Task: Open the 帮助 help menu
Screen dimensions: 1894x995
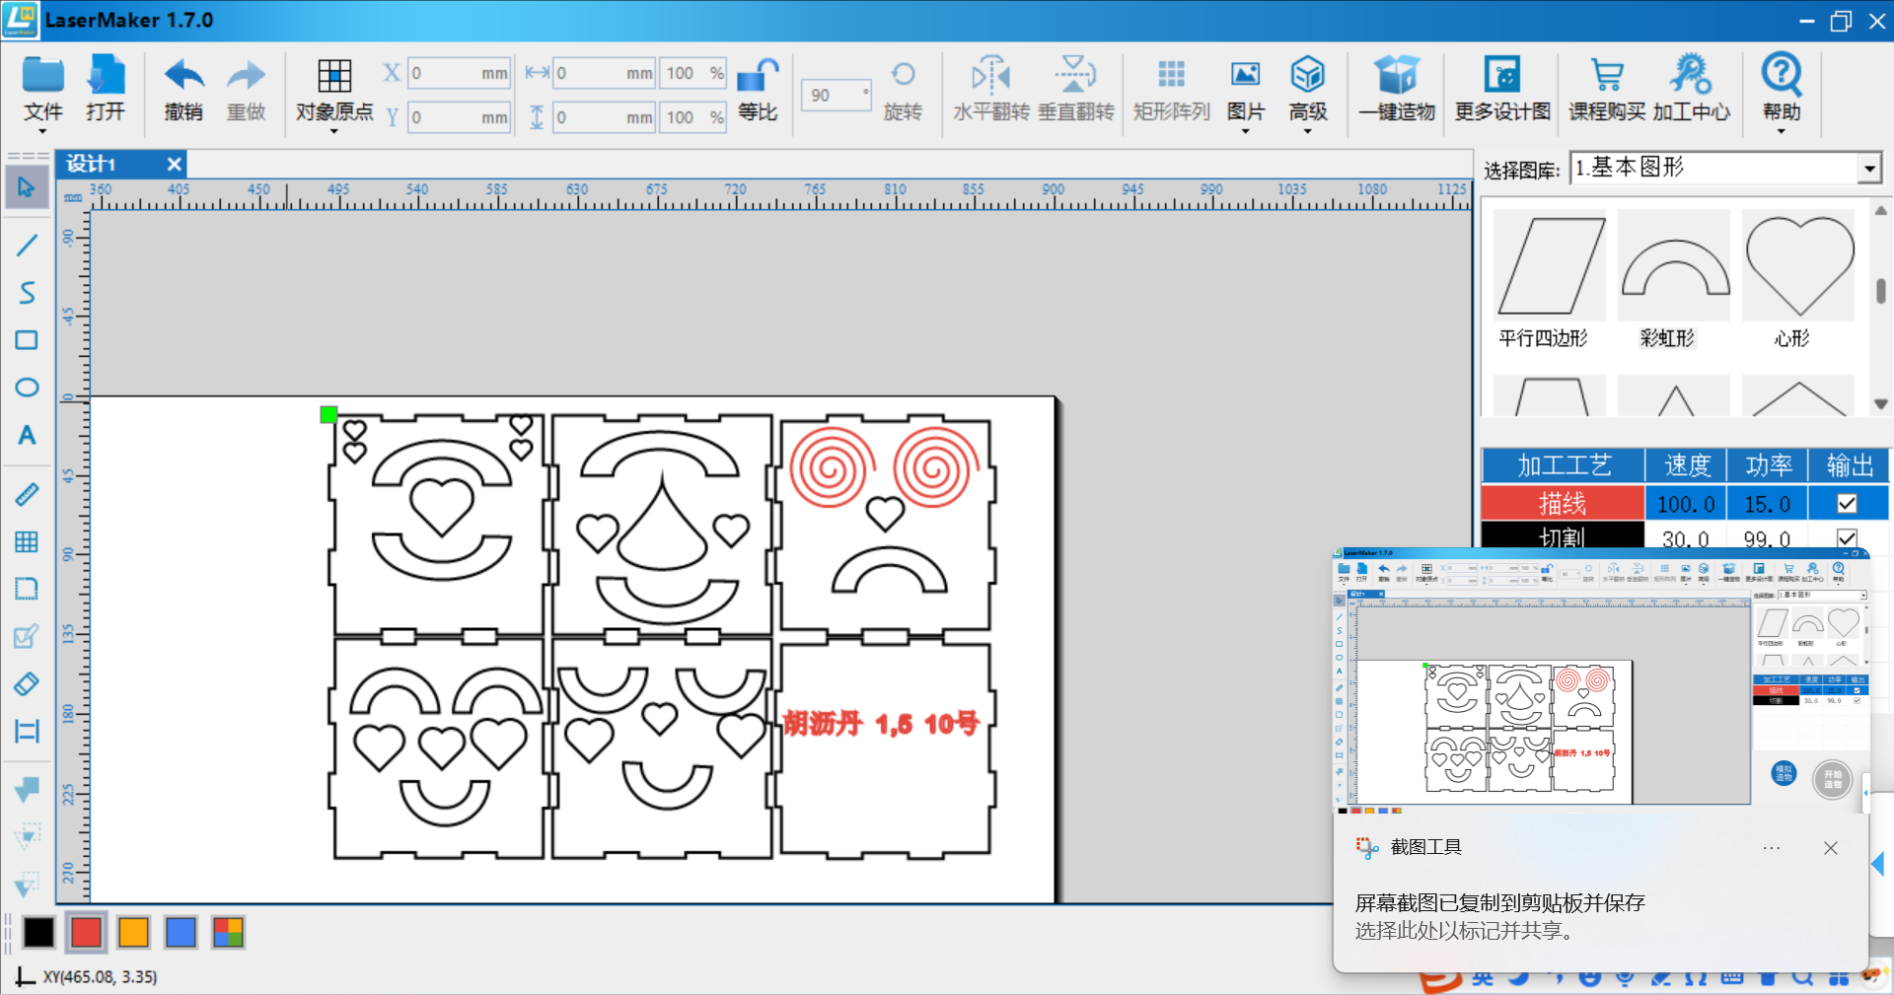Action: pos(1781,89)
